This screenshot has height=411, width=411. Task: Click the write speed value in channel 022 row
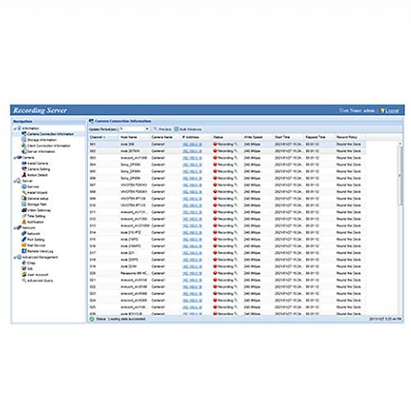252,287
